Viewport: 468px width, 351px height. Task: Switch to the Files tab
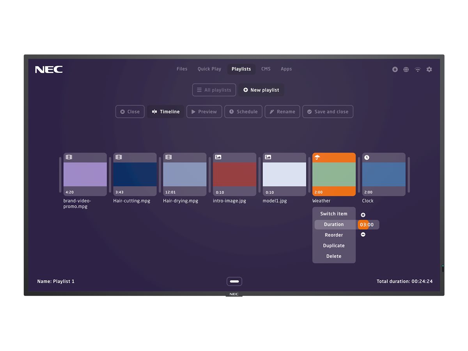click(182, 69)
